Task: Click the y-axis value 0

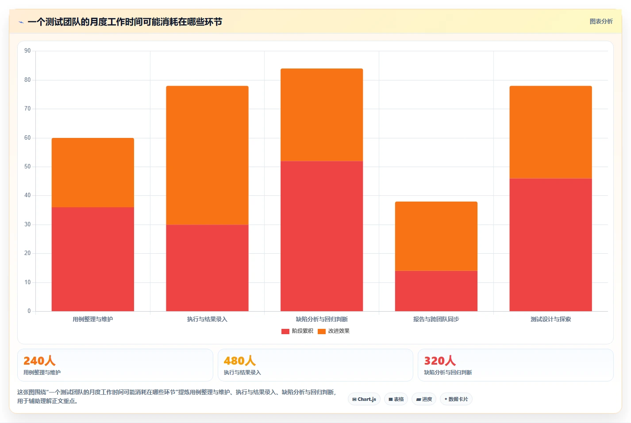Action: point(29,311)
